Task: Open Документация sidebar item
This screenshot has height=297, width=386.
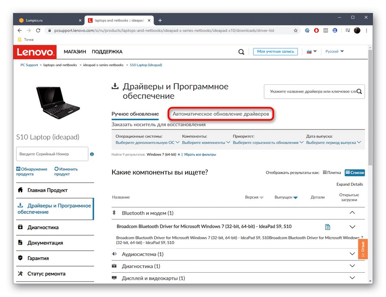Action: 55,243
